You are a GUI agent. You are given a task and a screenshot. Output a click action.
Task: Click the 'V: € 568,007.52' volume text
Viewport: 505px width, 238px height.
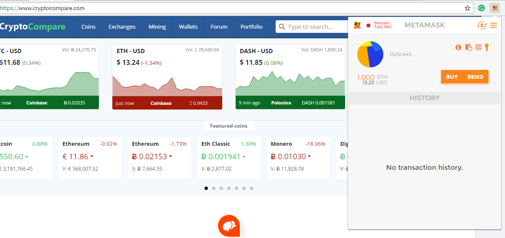[x=80, y=168]
